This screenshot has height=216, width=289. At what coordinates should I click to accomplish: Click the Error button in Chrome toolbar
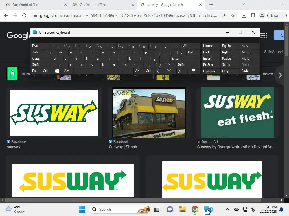274,15
